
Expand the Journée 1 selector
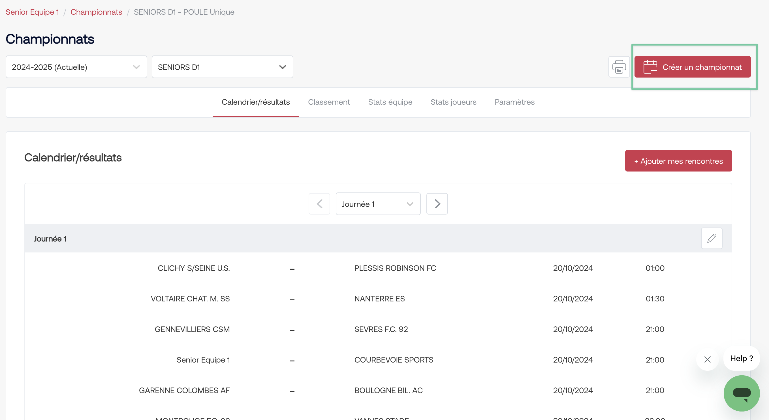pos(378,204)
